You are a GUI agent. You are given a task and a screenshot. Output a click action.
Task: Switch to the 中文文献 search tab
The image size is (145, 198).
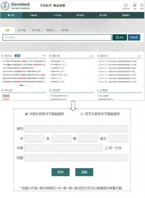22,30
